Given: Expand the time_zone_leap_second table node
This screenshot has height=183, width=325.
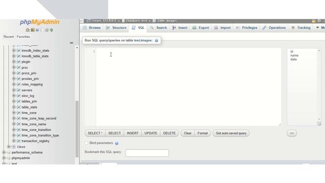Looking at the screenshot, I should (14, 118).
